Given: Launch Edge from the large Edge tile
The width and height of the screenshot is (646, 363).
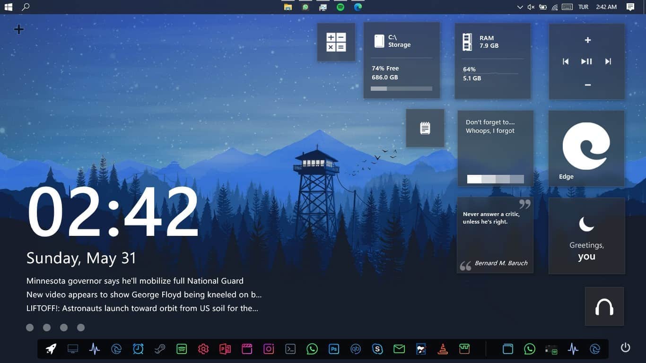Looking at the screenshot, I should pos(586,148).
